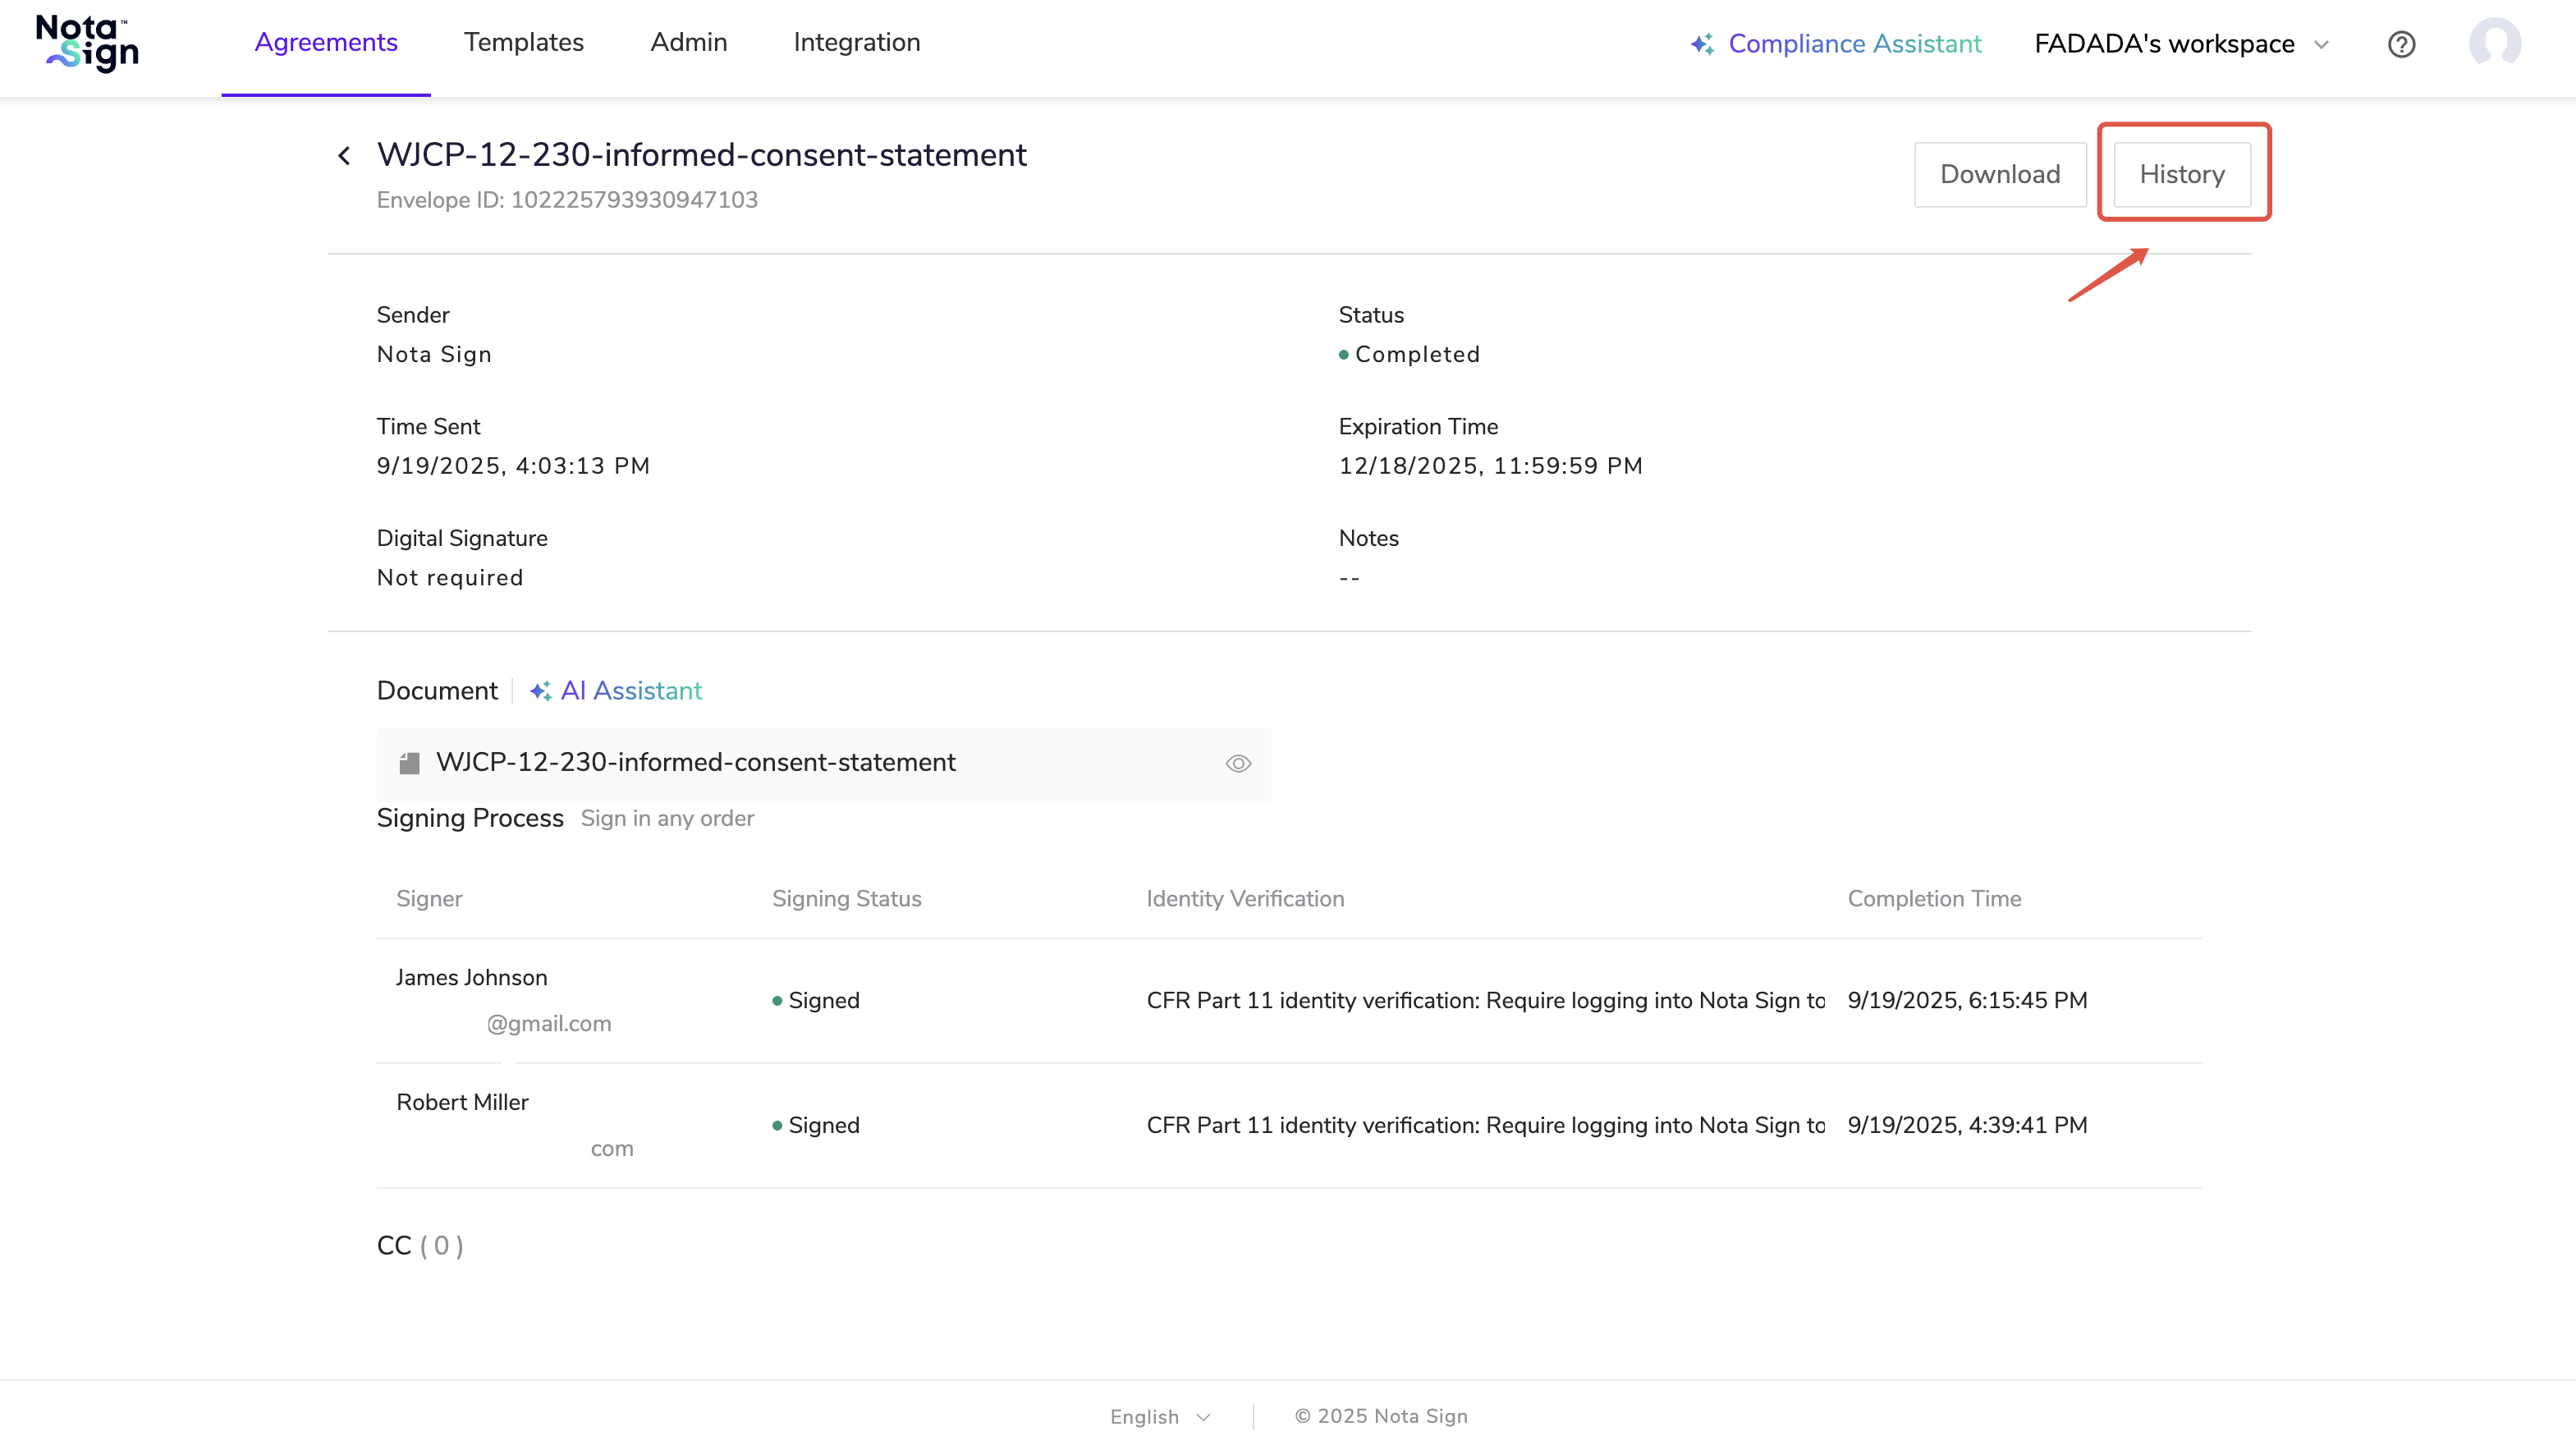Click the Nota Sign logo
Viewport: 2576px width, 1445px height.
pyautogui.click(x=87, y=44)
